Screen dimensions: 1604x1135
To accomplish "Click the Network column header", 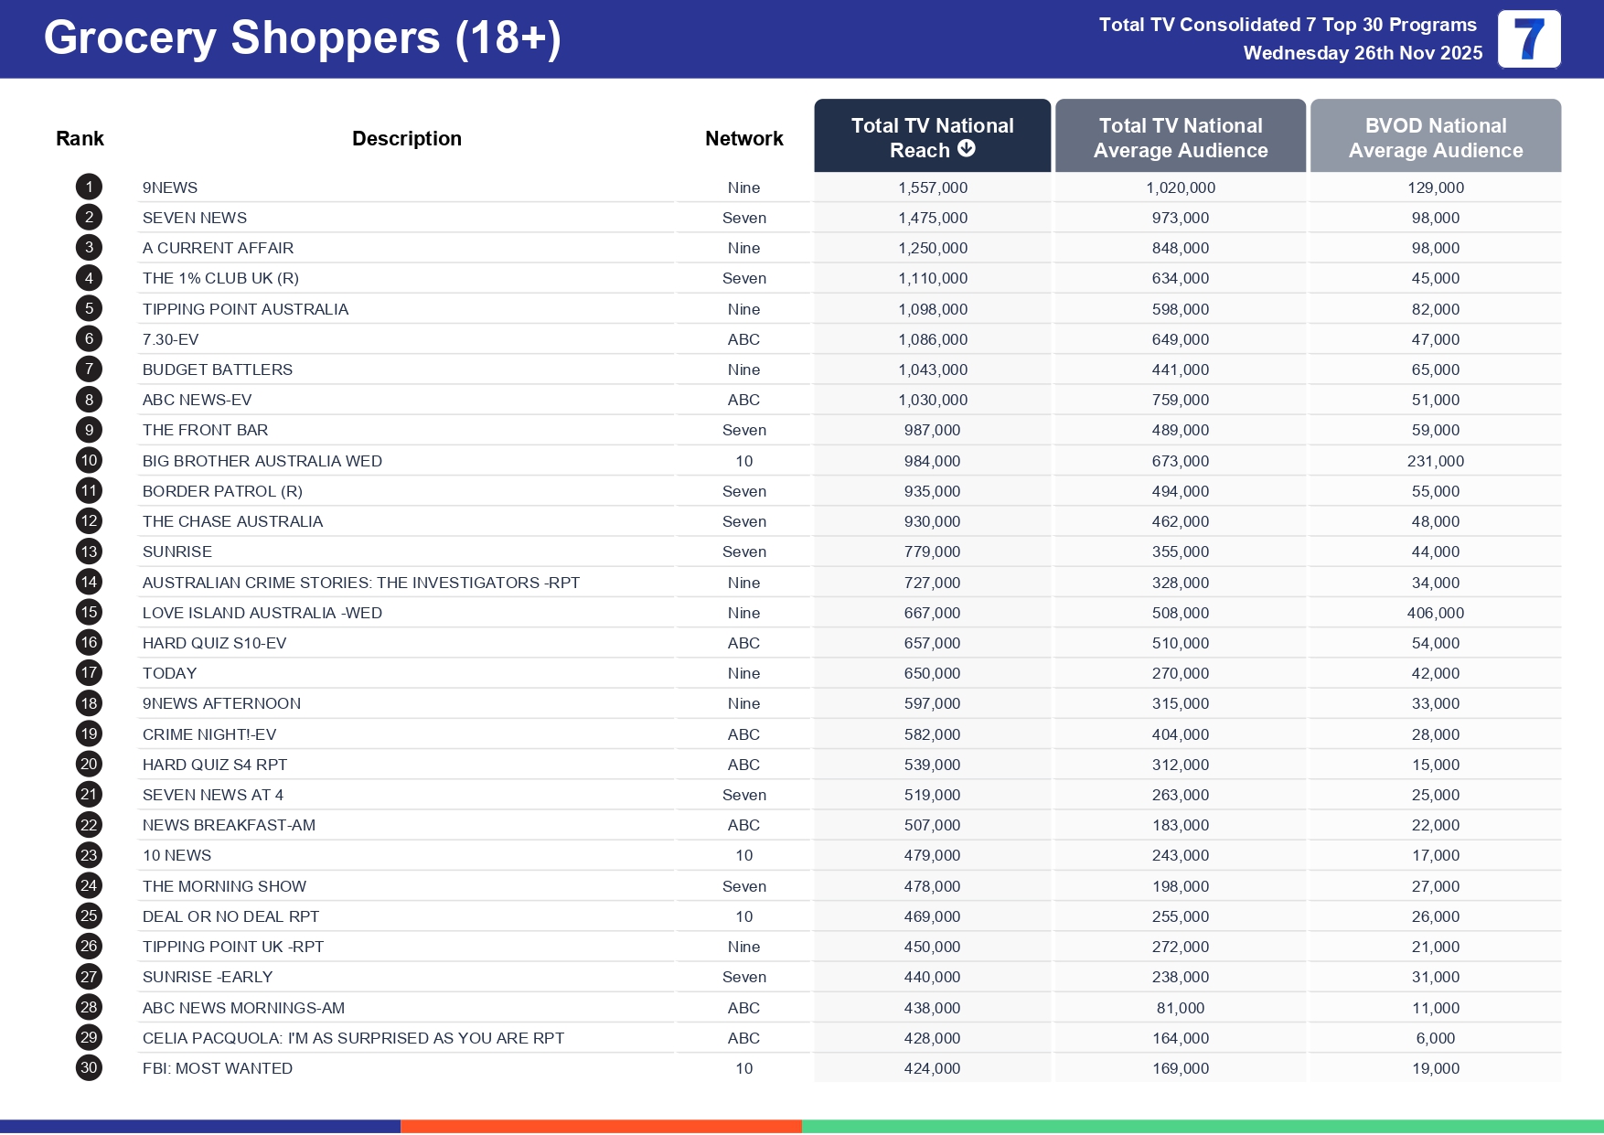I will [743, 138].
